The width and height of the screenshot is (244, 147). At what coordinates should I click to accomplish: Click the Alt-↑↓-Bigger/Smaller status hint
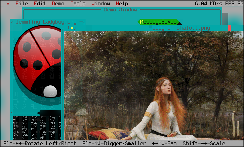(x=114, y=143)
